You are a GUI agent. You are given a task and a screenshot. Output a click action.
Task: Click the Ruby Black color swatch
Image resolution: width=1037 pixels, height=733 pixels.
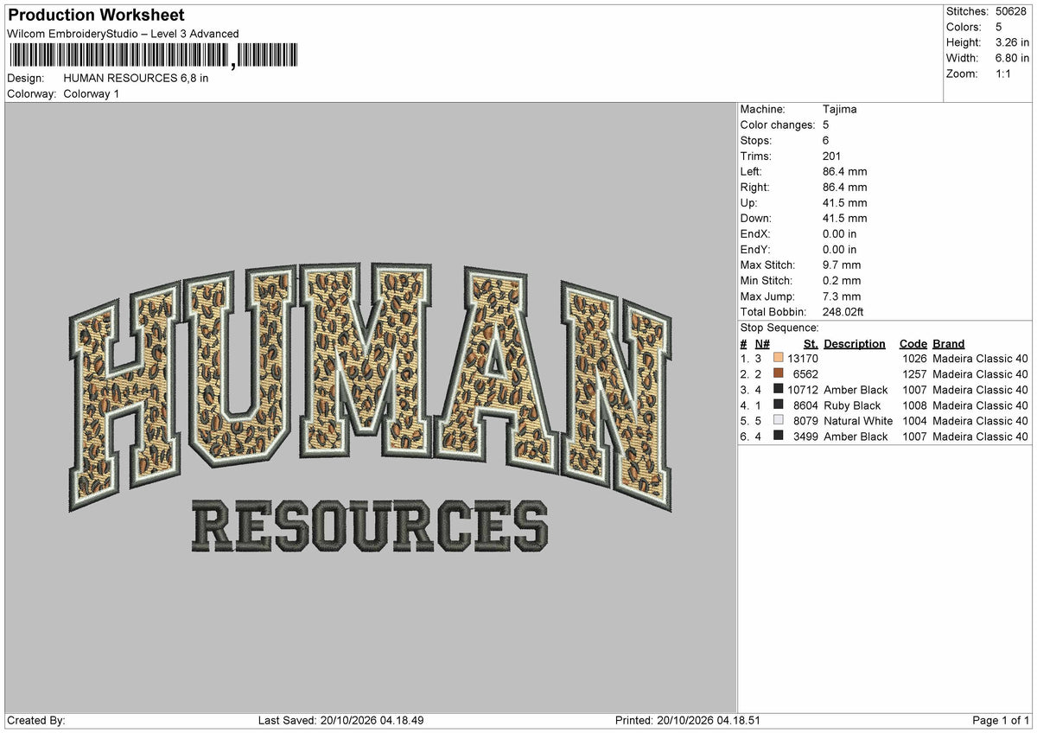pos(779,405)
